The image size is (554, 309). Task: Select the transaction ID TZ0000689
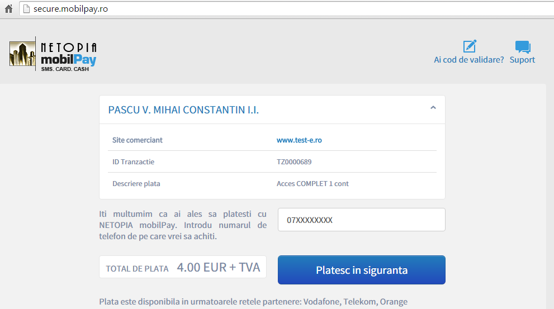(x=293, y=162)
